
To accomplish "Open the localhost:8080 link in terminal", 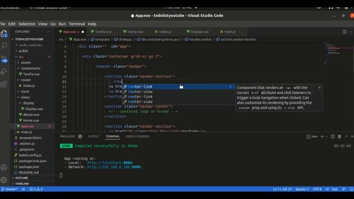I will point(111,163).
